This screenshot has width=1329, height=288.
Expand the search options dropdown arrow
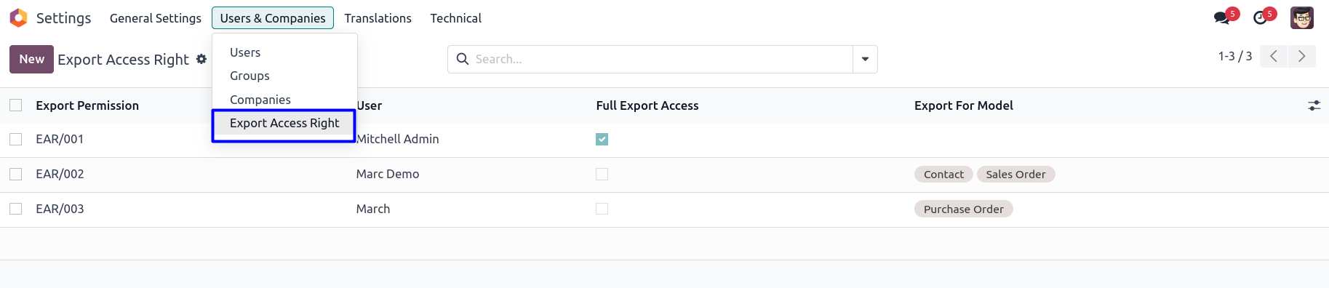865,59
